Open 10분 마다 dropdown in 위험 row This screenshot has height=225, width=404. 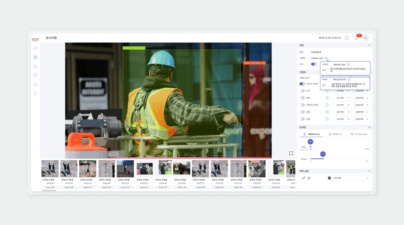pyautogui.click(x=362, y=119)
